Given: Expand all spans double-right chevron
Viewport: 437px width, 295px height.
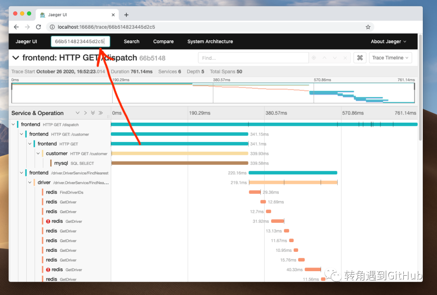Looking at the screenshot, I should [x=101, y=113].
